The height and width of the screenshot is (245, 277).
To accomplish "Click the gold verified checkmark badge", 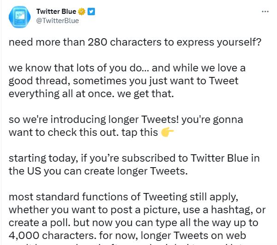I will (82, 12).
